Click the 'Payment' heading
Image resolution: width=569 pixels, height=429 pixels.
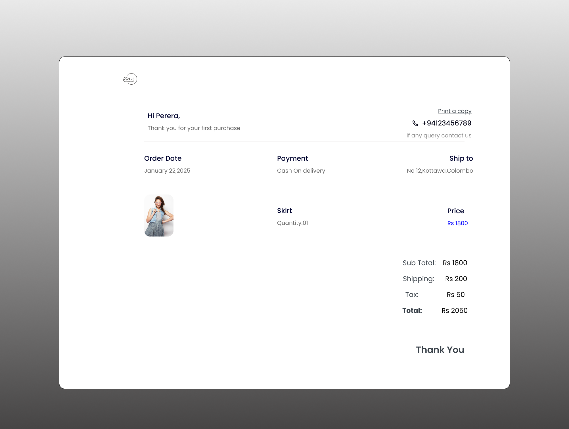(292, 158)
